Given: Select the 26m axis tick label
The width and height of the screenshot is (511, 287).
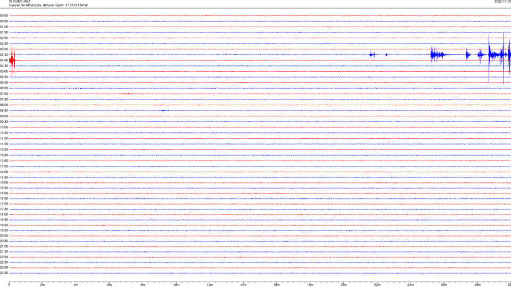Looking at the screenshot, I should pos(444,285).
